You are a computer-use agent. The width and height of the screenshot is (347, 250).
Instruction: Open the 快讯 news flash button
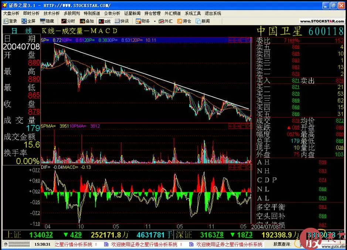(x=122, y=21)
